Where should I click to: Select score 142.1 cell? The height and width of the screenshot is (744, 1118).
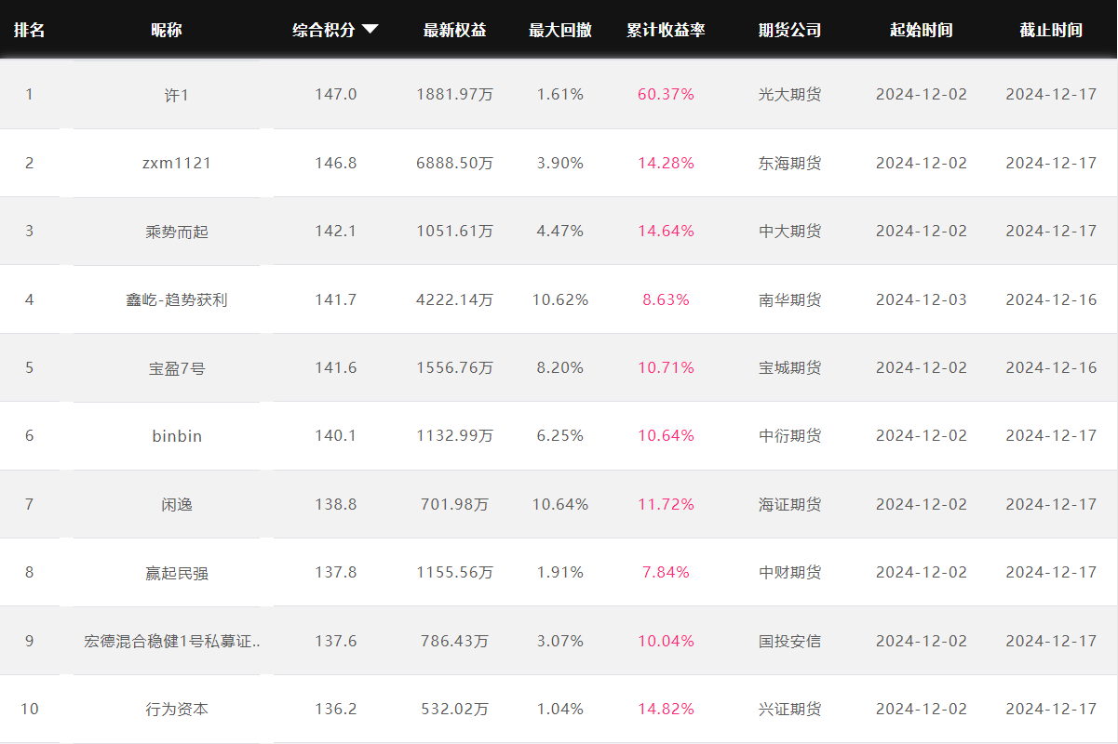coord(335,232)
